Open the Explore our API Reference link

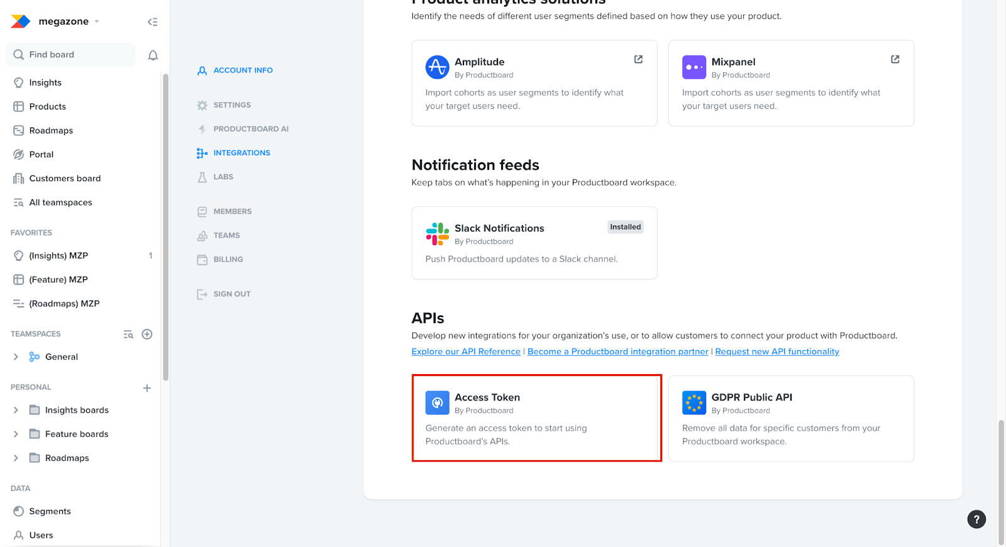coord(466,352)
